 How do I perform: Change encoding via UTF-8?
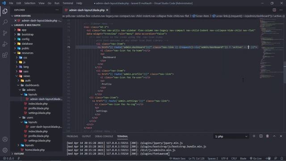tap(224, 158)
